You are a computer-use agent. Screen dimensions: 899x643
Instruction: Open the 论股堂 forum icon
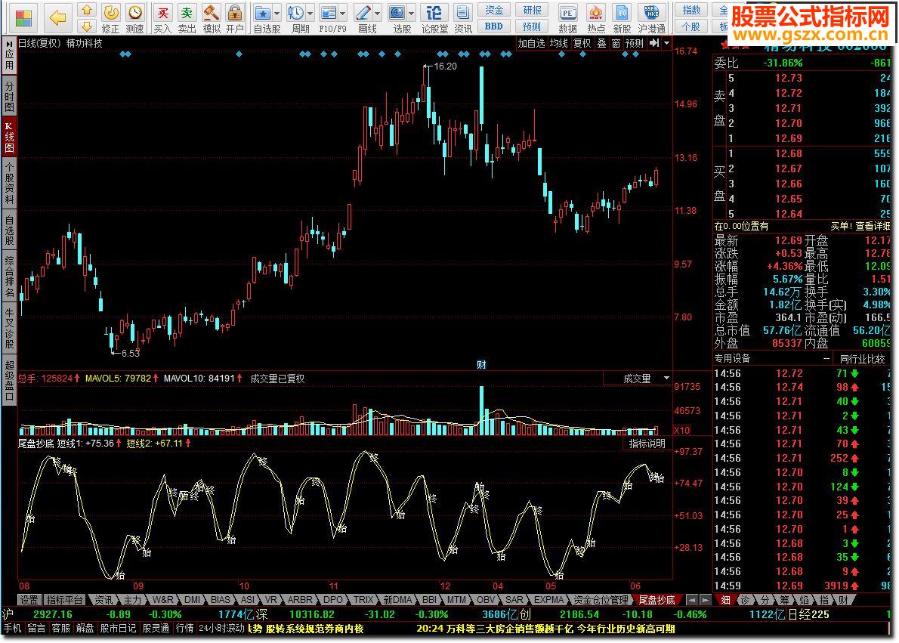[x=434, y=13]
